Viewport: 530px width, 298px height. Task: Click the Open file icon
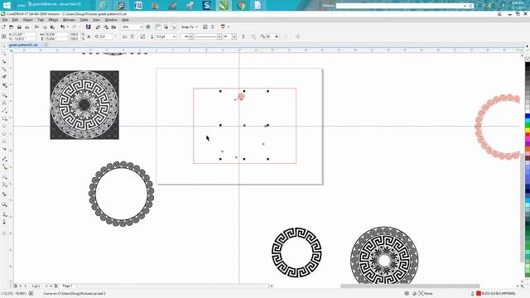click(x=12, y=26)
